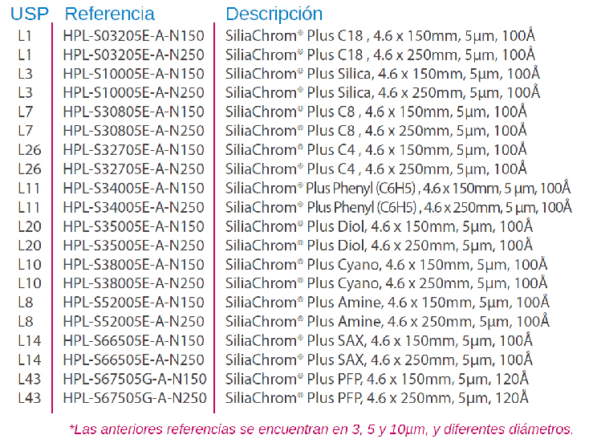The height and width of the screenshot is (439, 597).
Task: Click the red footnote about anteriores referencias
Action: [321, 429]
